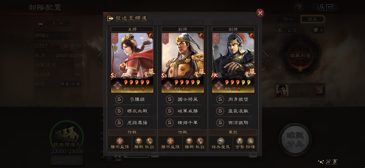Swap the 郭嘉 advisor with switch icon
The width and height of the screenshot is (365, 168).
pyautogui.click(x=320, y=90)
